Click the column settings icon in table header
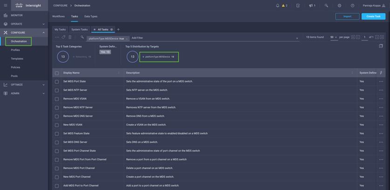390x190 pixels. coord(381,73)
